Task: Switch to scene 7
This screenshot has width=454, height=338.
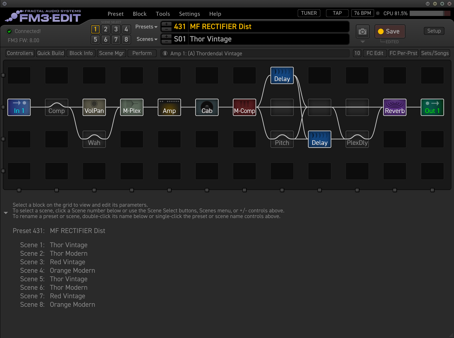Action: point(116,39)
